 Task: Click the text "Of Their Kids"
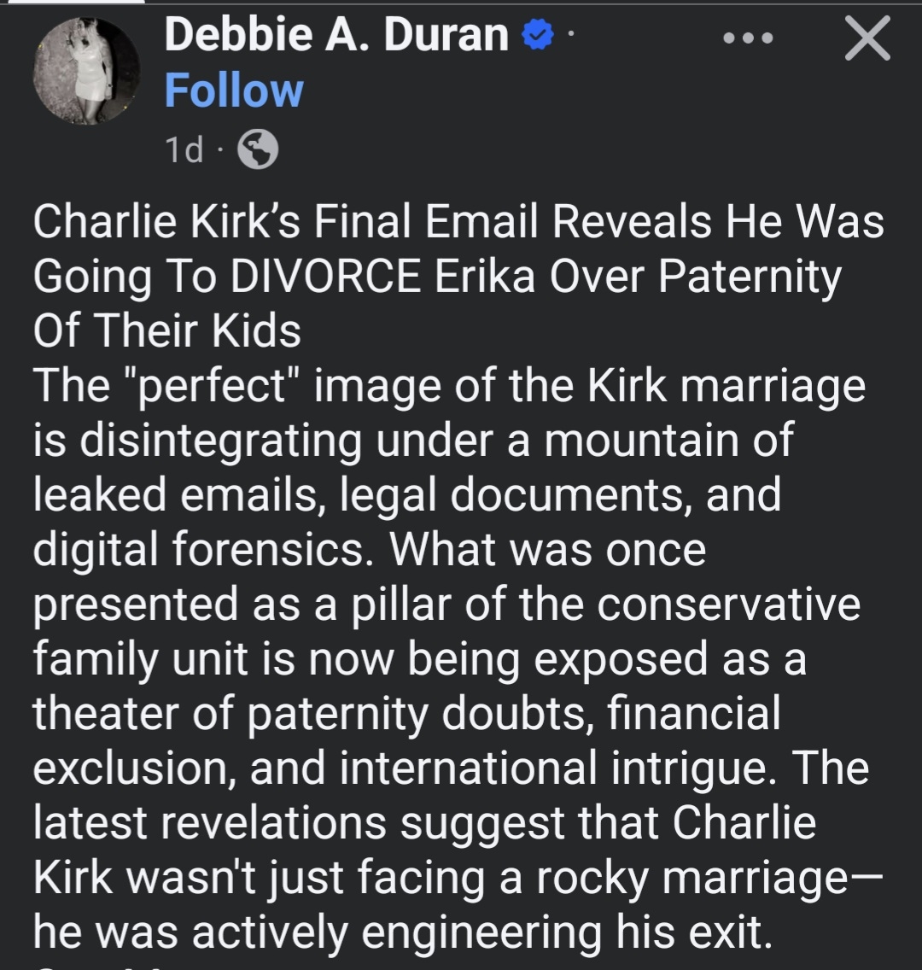coord(167,330)
